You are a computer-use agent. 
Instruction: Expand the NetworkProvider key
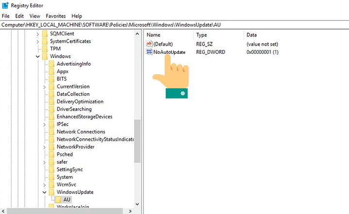[x=44, y=148]
